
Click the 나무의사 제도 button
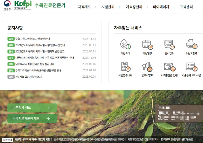[x=32, y=108]
